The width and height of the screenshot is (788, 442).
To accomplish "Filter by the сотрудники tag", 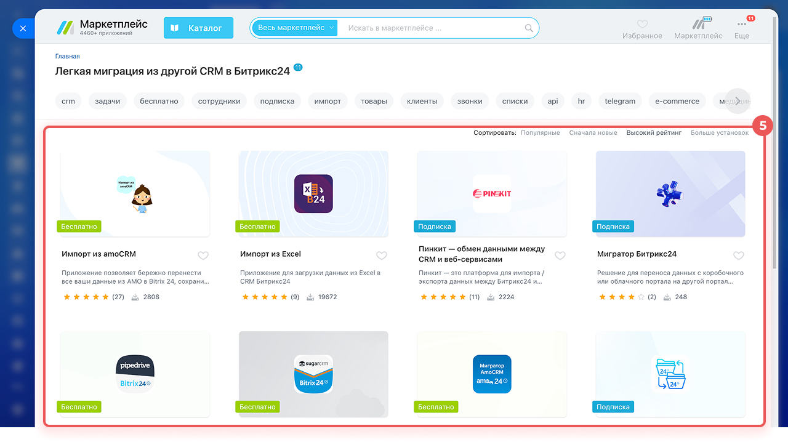I will (219, 101).
